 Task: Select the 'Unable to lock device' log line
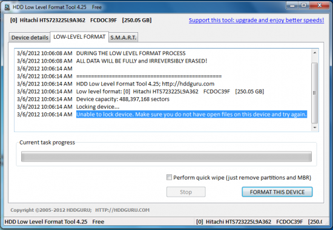click(191, 114)
